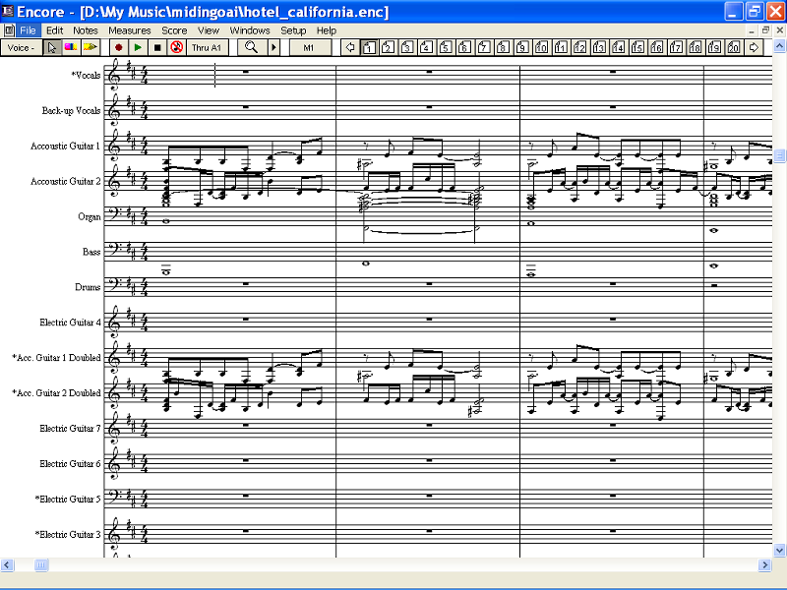Open the Notes menu
787x590 pixels.
tap(86, 30)
